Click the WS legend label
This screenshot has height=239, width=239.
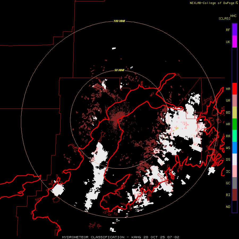228,148
